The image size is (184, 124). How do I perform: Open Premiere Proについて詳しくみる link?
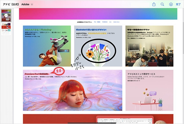pyautogui.click(x=33, y=79)
